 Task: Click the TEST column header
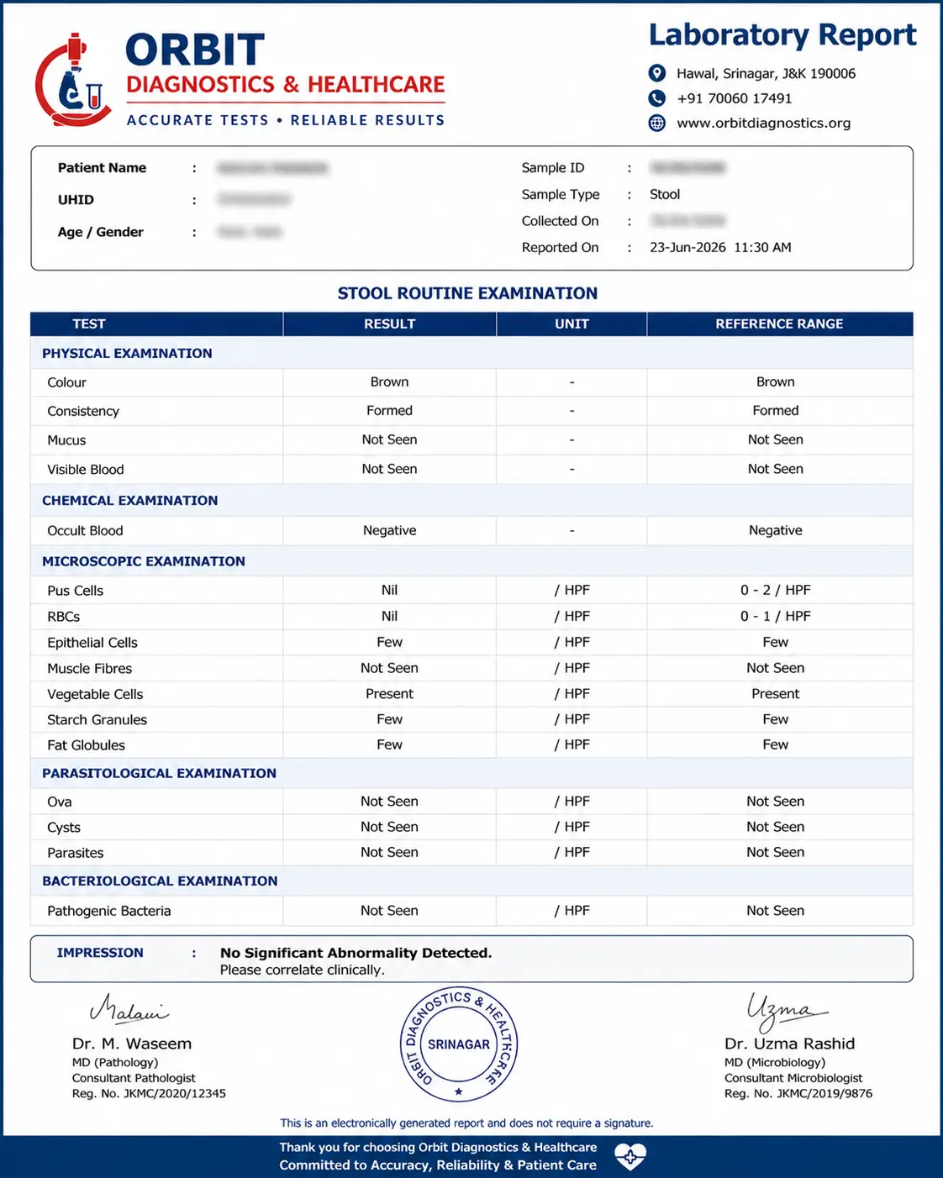tap(89, 323)
